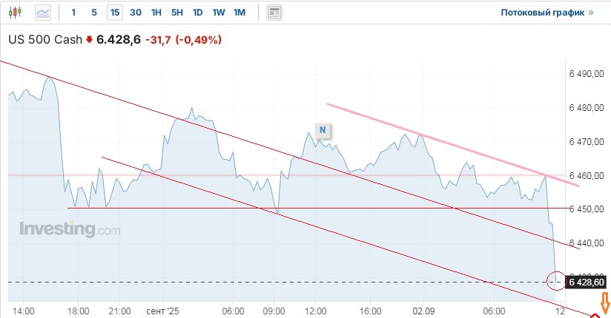Select the area chart type icon

pyautogui.click(x=43, y=13)
